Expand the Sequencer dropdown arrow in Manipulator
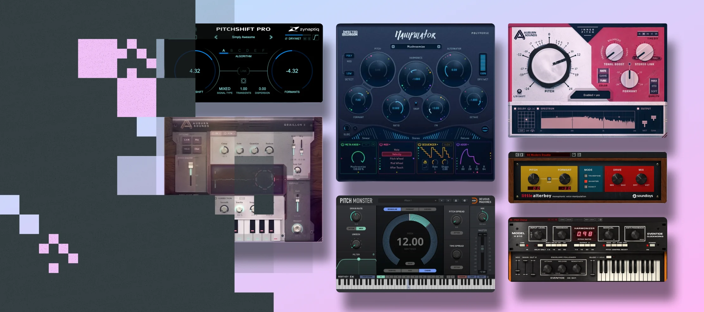The image size is (704, 312). tap(437, 145)
